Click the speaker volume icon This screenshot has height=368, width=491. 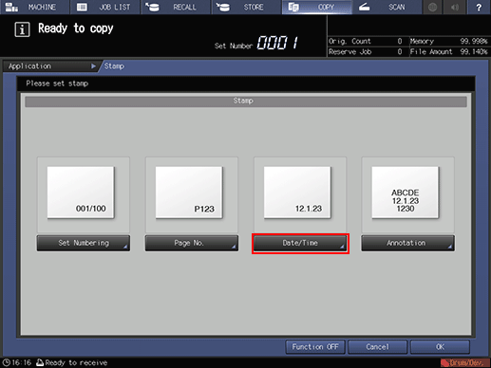click(455, 7)
